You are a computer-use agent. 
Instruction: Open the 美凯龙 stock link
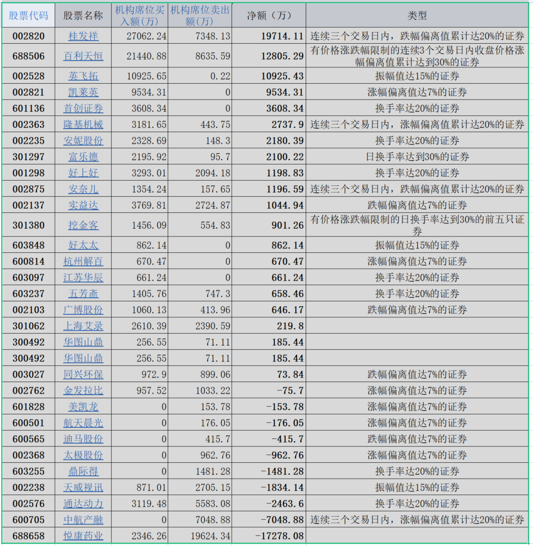pos(83,407)
